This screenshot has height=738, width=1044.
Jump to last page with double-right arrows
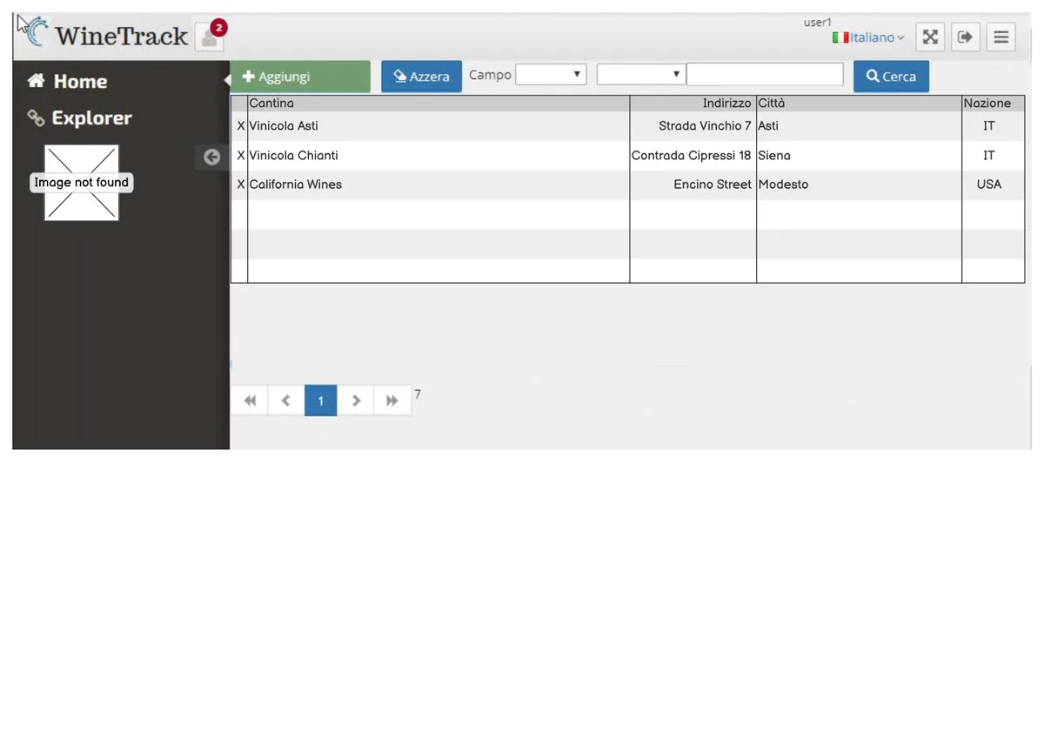(x=392, y=400)
